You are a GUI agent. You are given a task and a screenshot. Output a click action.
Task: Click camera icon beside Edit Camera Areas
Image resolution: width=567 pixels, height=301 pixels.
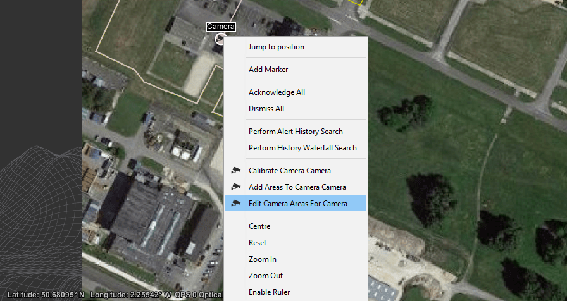click(236, 203)
